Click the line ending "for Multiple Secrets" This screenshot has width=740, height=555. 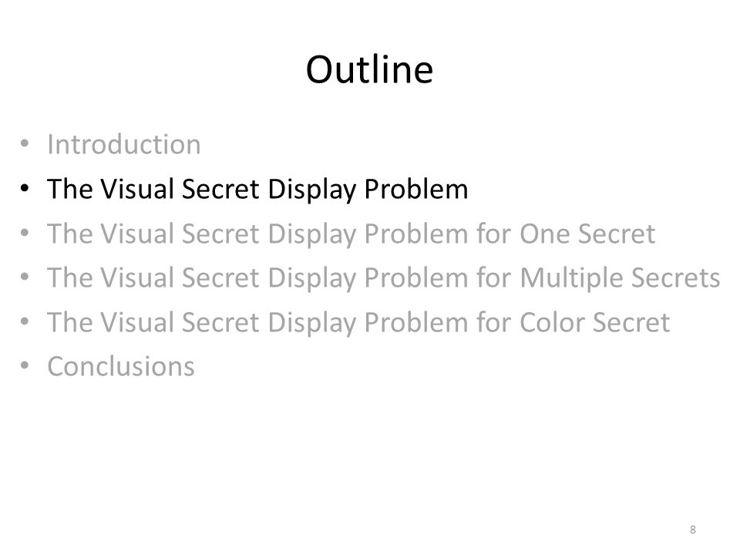pyautogui.click(x=384, y=277)
